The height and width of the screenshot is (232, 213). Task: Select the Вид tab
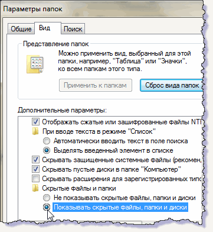click(47, 28)
